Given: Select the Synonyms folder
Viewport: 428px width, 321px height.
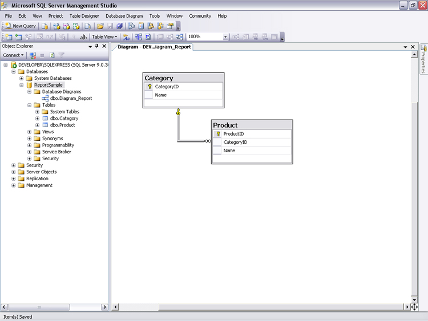Looking at the screenshot, I should point(53,139).
